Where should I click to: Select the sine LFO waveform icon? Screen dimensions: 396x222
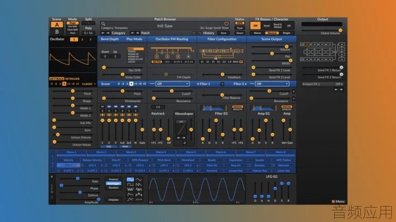(130, 179)
